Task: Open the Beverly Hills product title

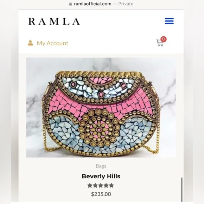Action: [101, 176]
